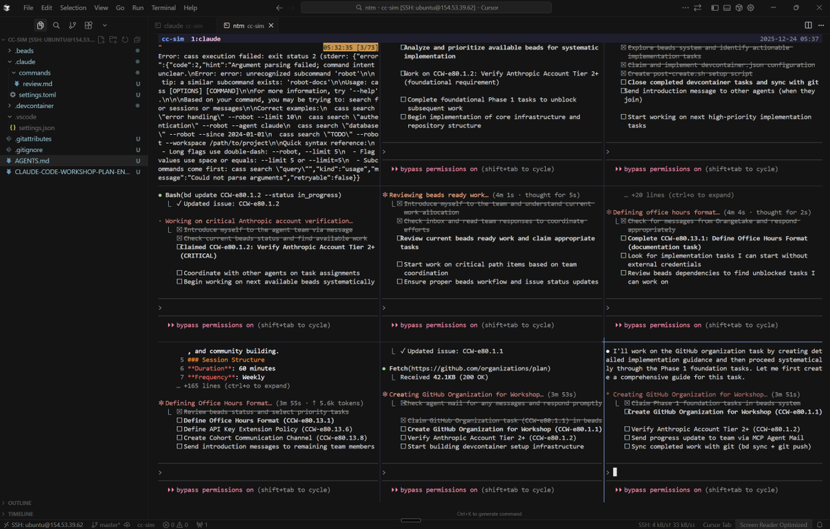The width and height of the screenshot is (830, 529).
Task: Click tmux window label 1:claude
Action: point(205,39)
